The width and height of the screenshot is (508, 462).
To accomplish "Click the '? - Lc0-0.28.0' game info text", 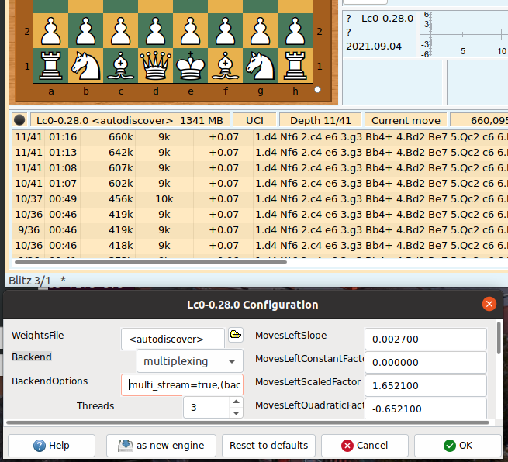I will tap(379, 19).
